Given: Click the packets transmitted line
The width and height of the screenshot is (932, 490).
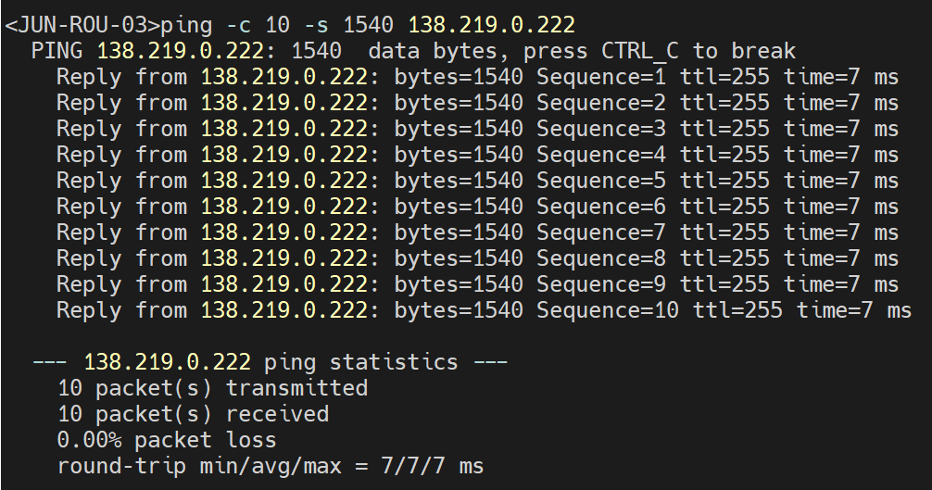Looking at the screenshot, I should pyautogui.click(x=212, y=387).
